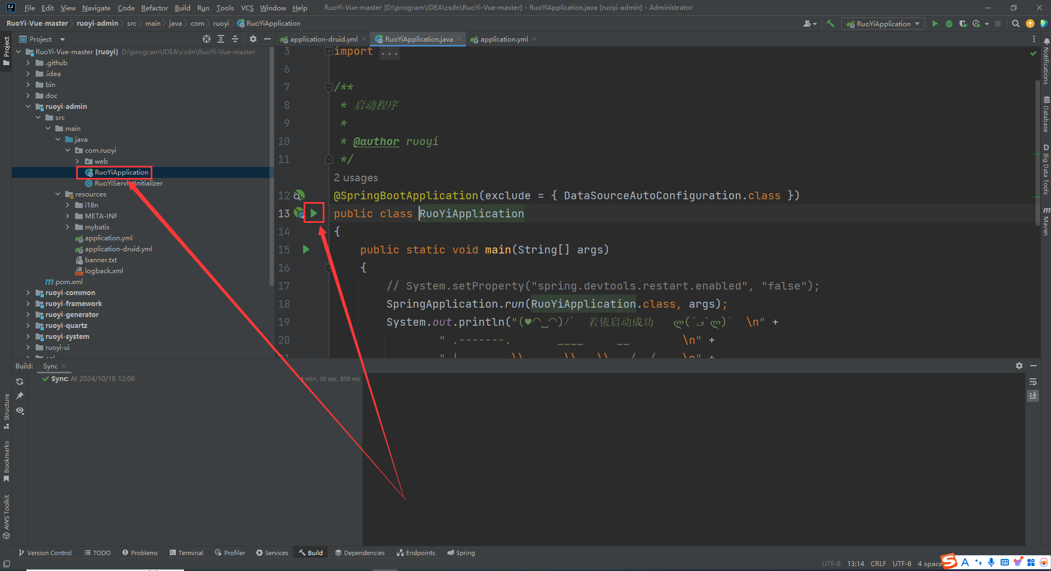Collapse the resources folder
The width and height of the screenshot is (1051, 571).
(58, 194)
